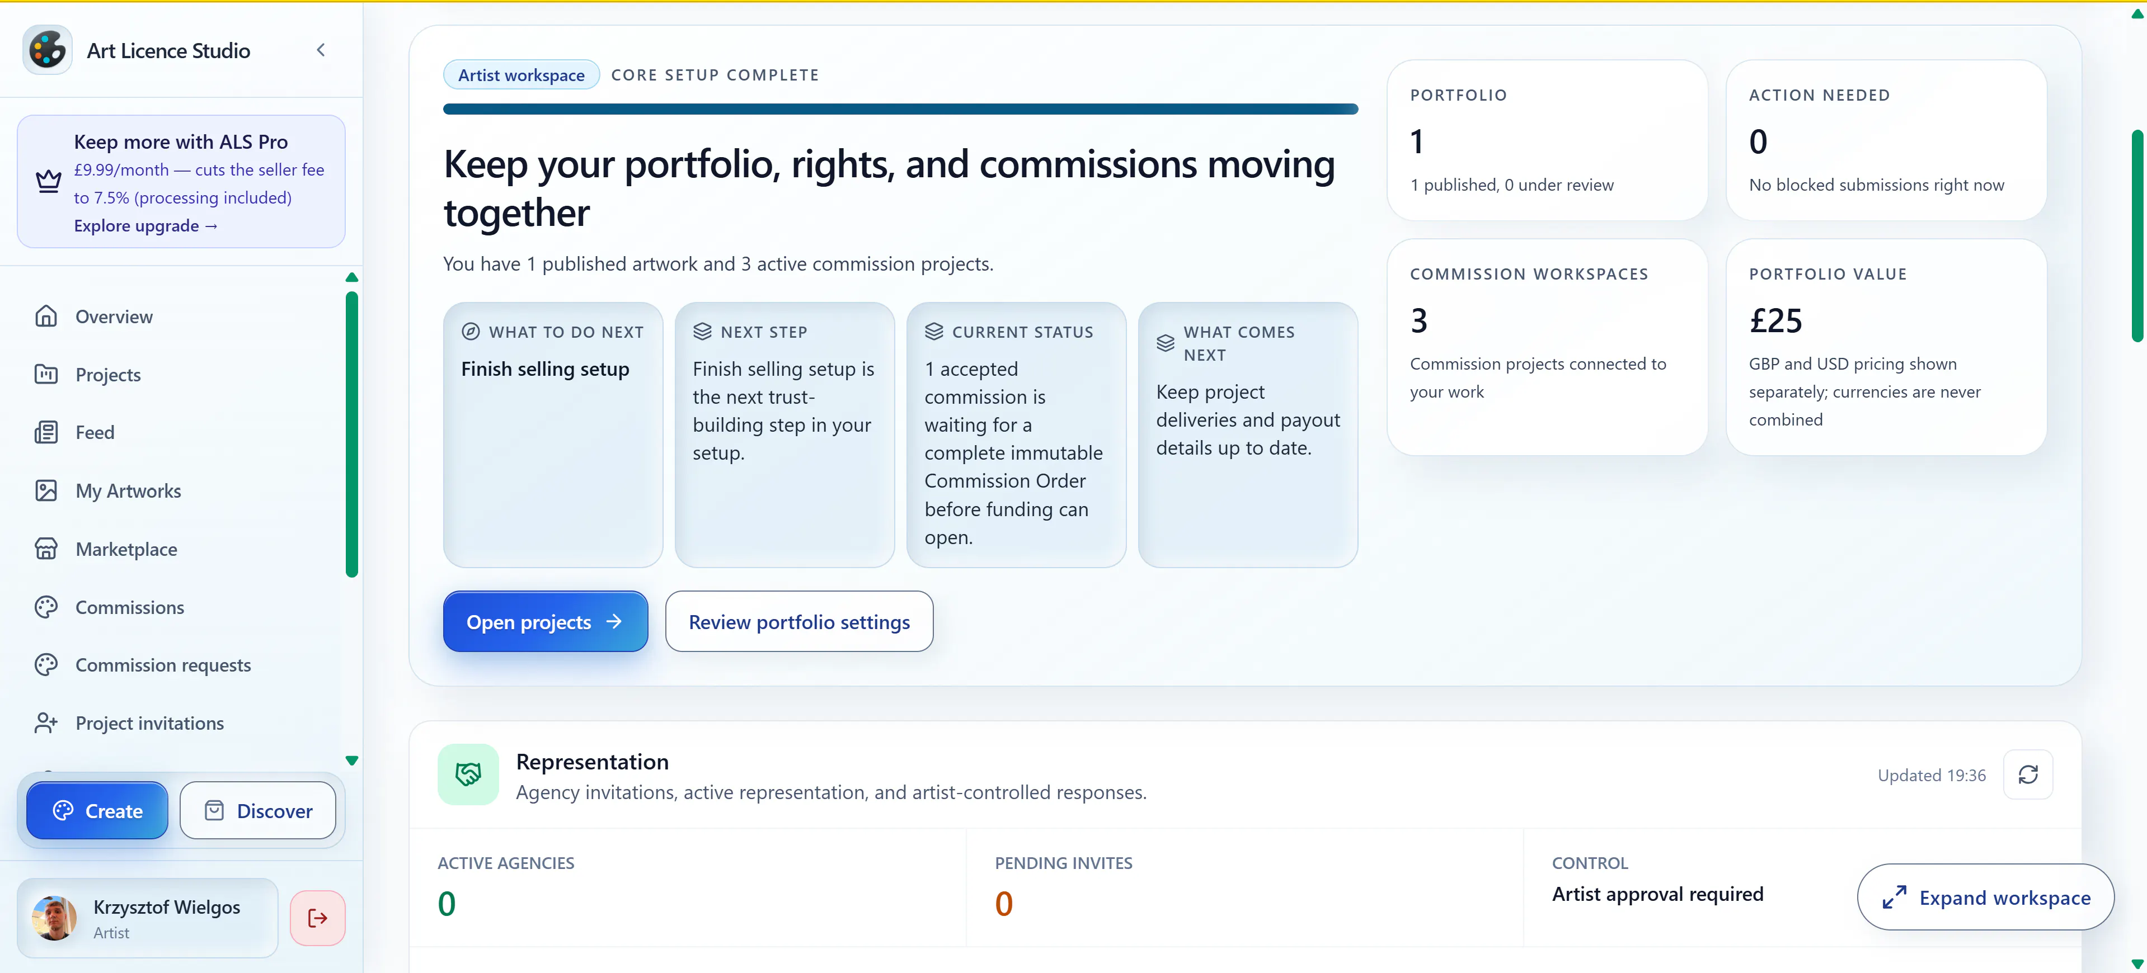This screenshot has height=973, width=2147.
Task: Select the Commission Workspaces stat card
Action: pos(1547,347)
